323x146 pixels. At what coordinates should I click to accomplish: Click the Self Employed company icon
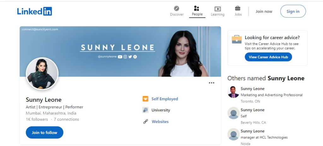[145, 99]
